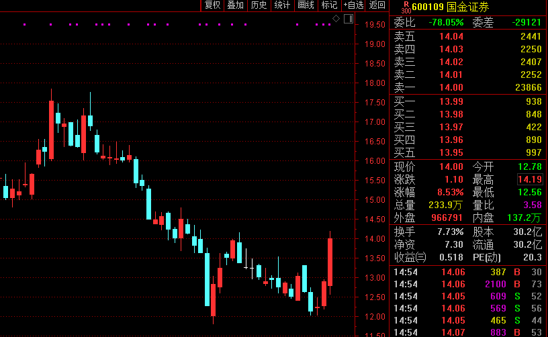The width and height of the screenshot is (548, 337).
Task: Click 19.50 price axis label
Action: (375, 25)
